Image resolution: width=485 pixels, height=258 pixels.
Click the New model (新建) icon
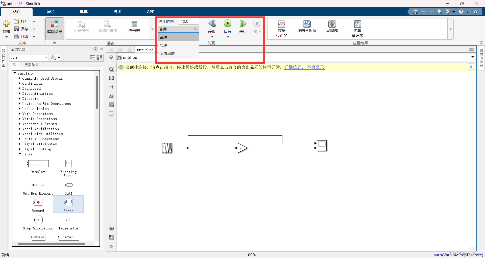[6, 24]
